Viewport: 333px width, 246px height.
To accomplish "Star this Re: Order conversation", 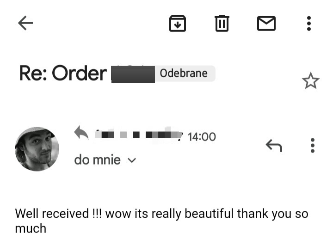I will tap(310, 81).
